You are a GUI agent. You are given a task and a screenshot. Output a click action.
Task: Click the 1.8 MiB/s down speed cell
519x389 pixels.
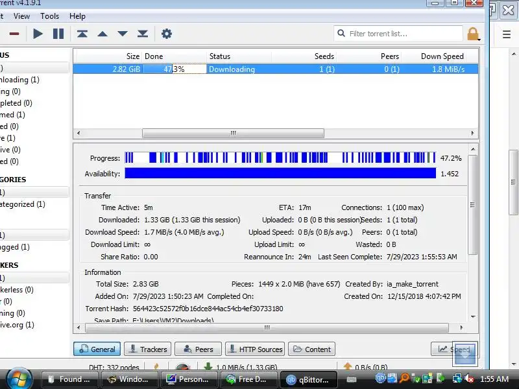(x=448, y=69)
